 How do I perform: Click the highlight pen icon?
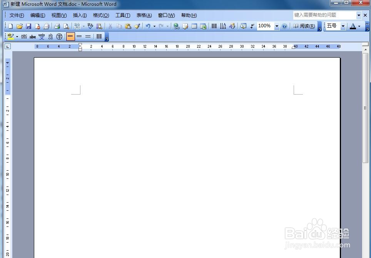click(x=11, y=37)
